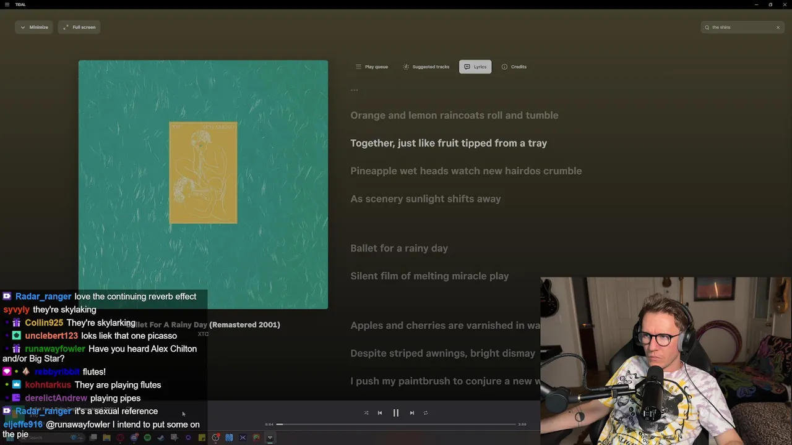Open the Suggested tracks tab
The width and height of the screenshot is (792, 445).
click(426, 67)
